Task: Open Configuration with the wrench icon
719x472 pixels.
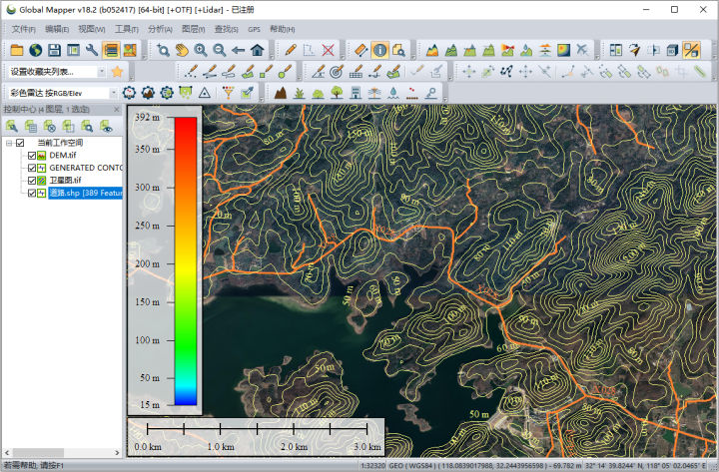Action: [92, 50]
